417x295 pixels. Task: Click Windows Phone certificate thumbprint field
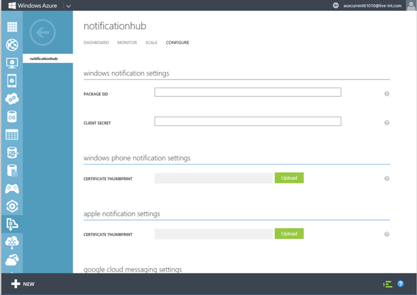coord(213,178)
